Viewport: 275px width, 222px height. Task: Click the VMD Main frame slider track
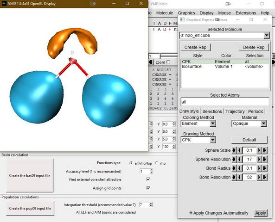169,56
